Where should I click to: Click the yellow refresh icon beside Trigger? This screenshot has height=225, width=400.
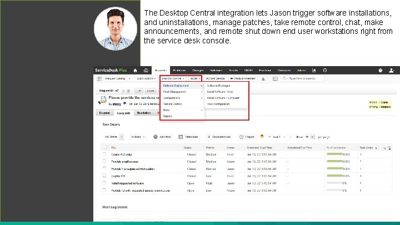[262, 137]
